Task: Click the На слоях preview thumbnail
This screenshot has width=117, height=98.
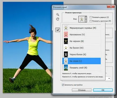Action: 66,61
